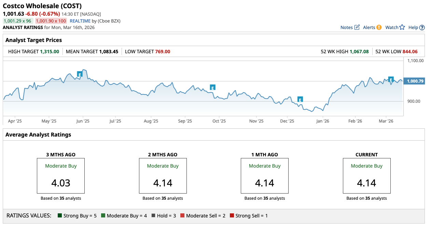Click the Feb '26 x-axis label
The image size is (430, 227).
355,121
